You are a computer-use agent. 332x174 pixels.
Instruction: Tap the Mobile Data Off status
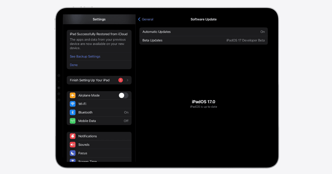point(126,121)
